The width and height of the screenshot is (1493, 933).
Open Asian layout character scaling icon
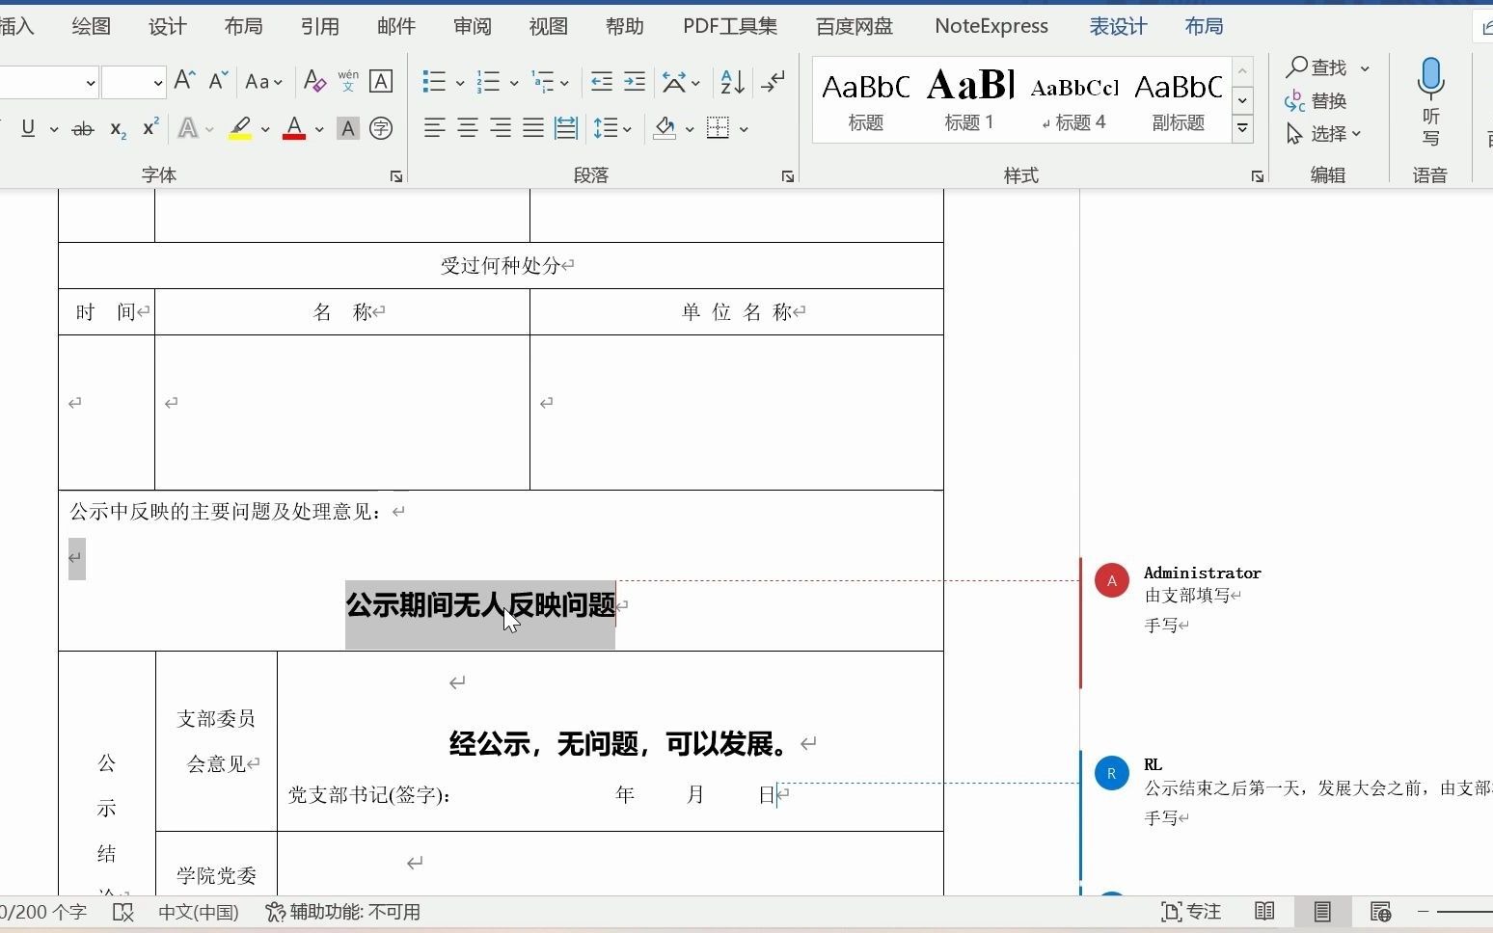pyautogui.click(x=674, y=82)
